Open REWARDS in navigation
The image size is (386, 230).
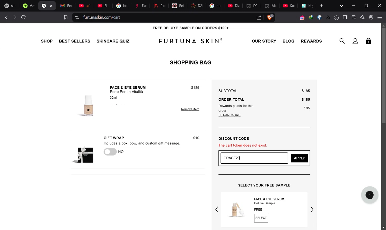click(311, 41)
